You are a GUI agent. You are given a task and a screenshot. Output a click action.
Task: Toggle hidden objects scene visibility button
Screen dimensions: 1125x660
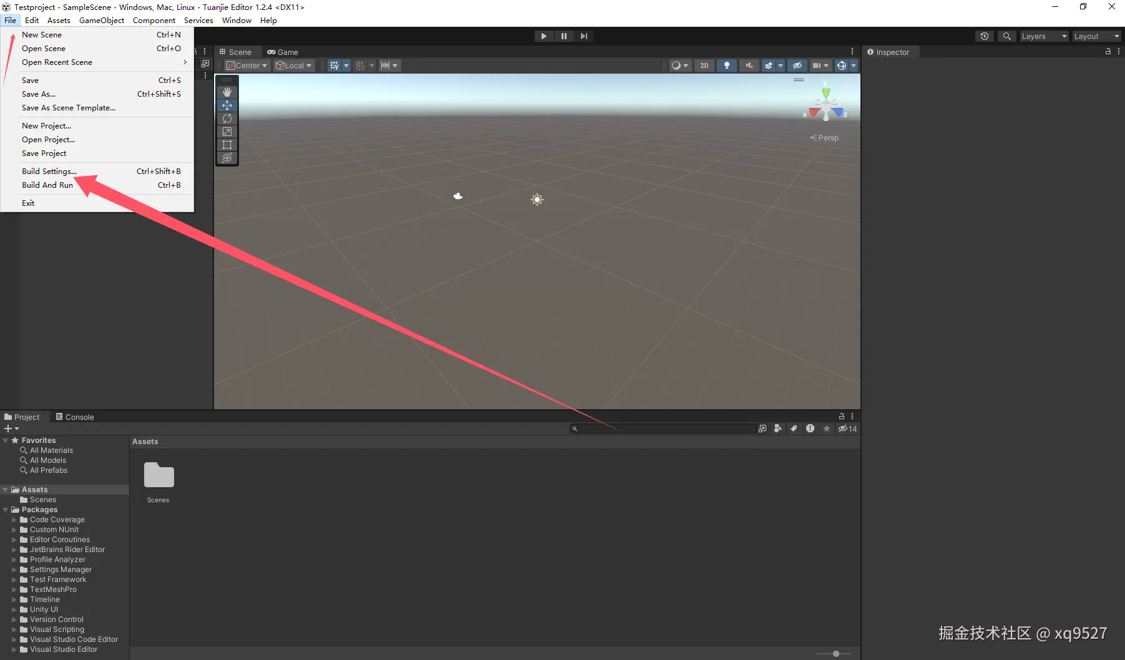[797, 66]
